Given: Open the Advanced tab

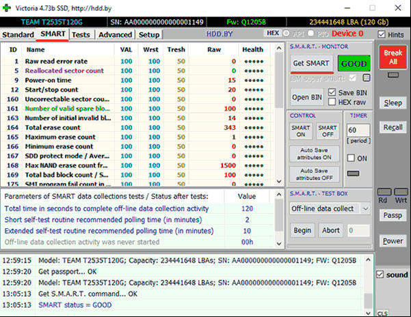Looking at the screenshot, I should [x=115, y=35].
